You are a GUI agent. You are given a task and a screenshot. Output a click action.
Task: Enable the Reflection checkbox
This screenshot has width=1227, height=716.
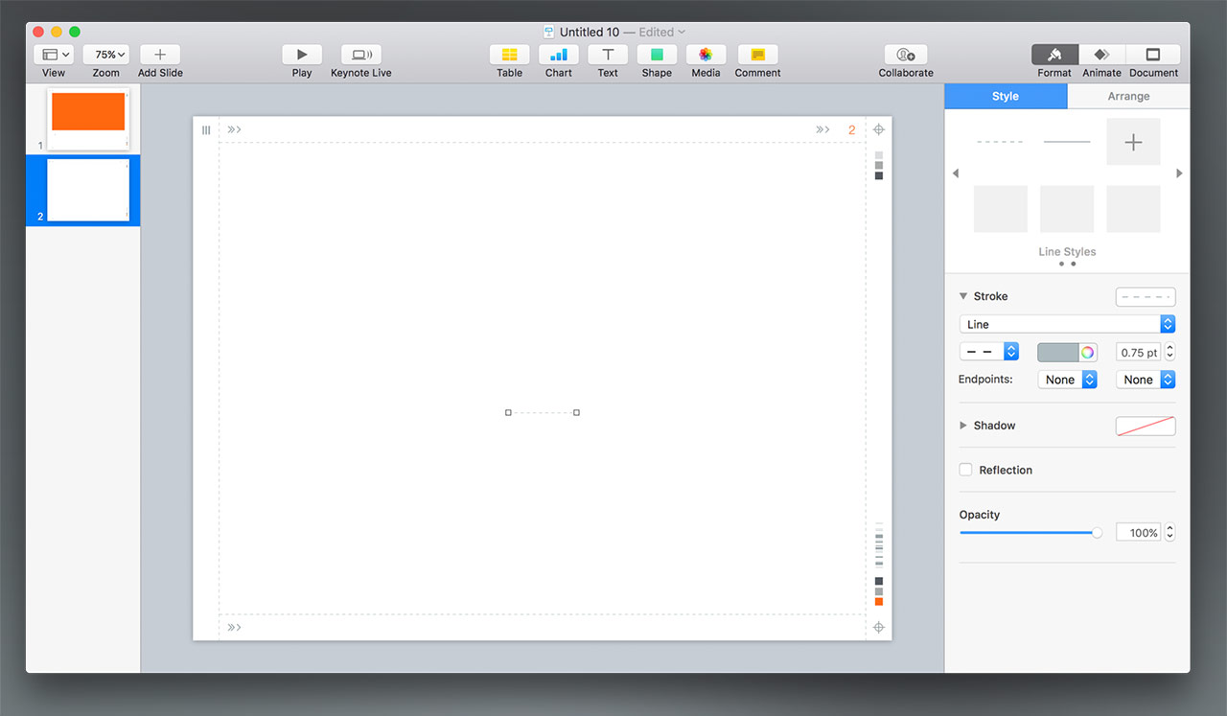click(966, 470)
